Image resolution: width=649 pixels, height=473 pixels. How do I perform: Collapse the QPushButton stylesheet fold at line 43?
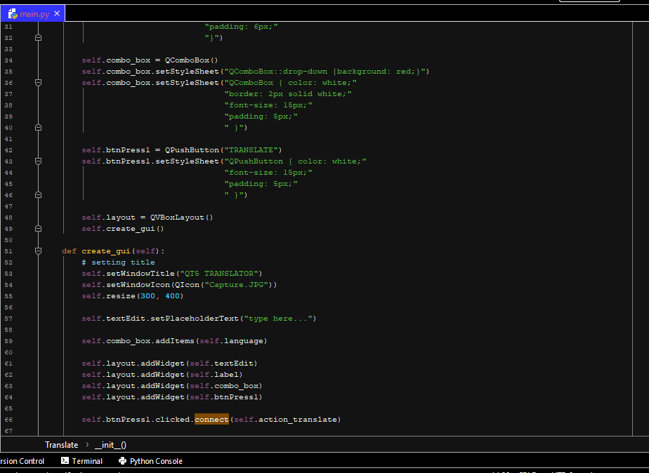(x=38, y=161)
